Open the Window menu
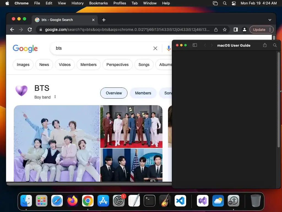Viewport: 282px width, 212px height. 150,3
